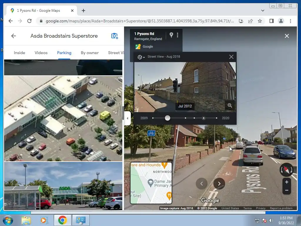Open the Asda storefront photo
The image size is (301, 226).
[63, 186]
